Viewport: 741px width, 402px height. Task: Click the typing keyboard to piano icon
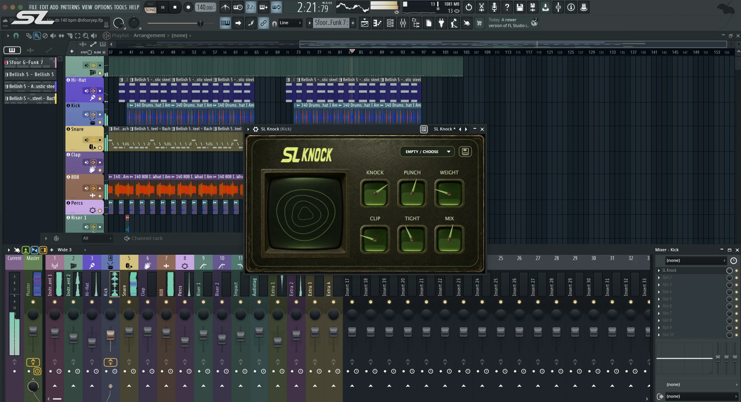pos(225,23)
